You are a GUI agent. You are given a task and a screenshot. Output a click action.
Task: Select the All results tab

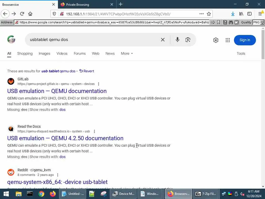click(x=9, y=53)
